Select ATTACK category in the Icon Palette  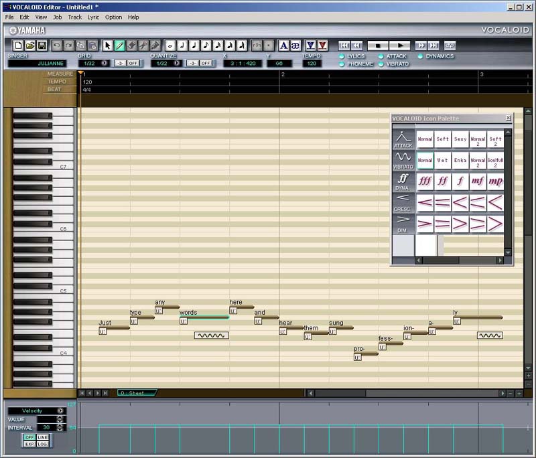[x=403, y=139]
